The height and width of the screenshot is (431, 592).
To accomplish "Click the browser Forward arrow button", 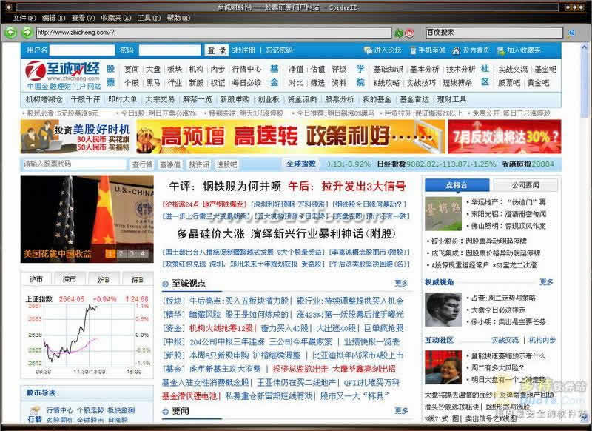I will (x=27, y=33).
